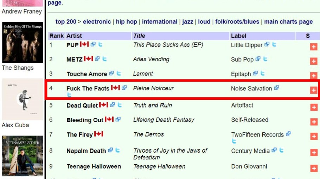Viewport: 320px width, 179px height.
Task: Click Twitter icon beside Century Media
Action: click(281, 151)
